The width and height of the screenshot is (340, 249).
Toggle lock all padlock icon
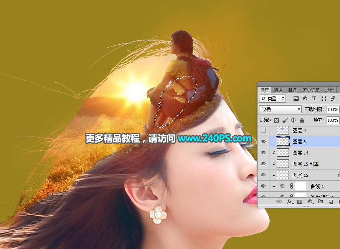coord(302,120)
